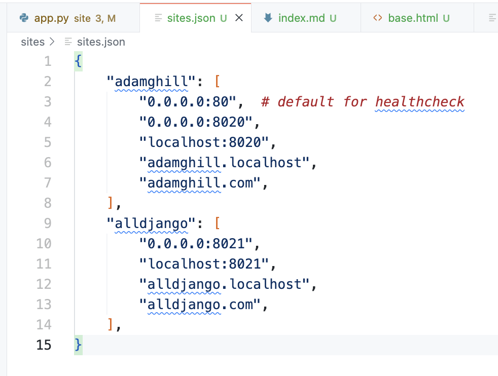The height and width of the screenshot is (376, 498).
Task: Click the closing curly brace on line 15
Action: (x=78, y=345)
